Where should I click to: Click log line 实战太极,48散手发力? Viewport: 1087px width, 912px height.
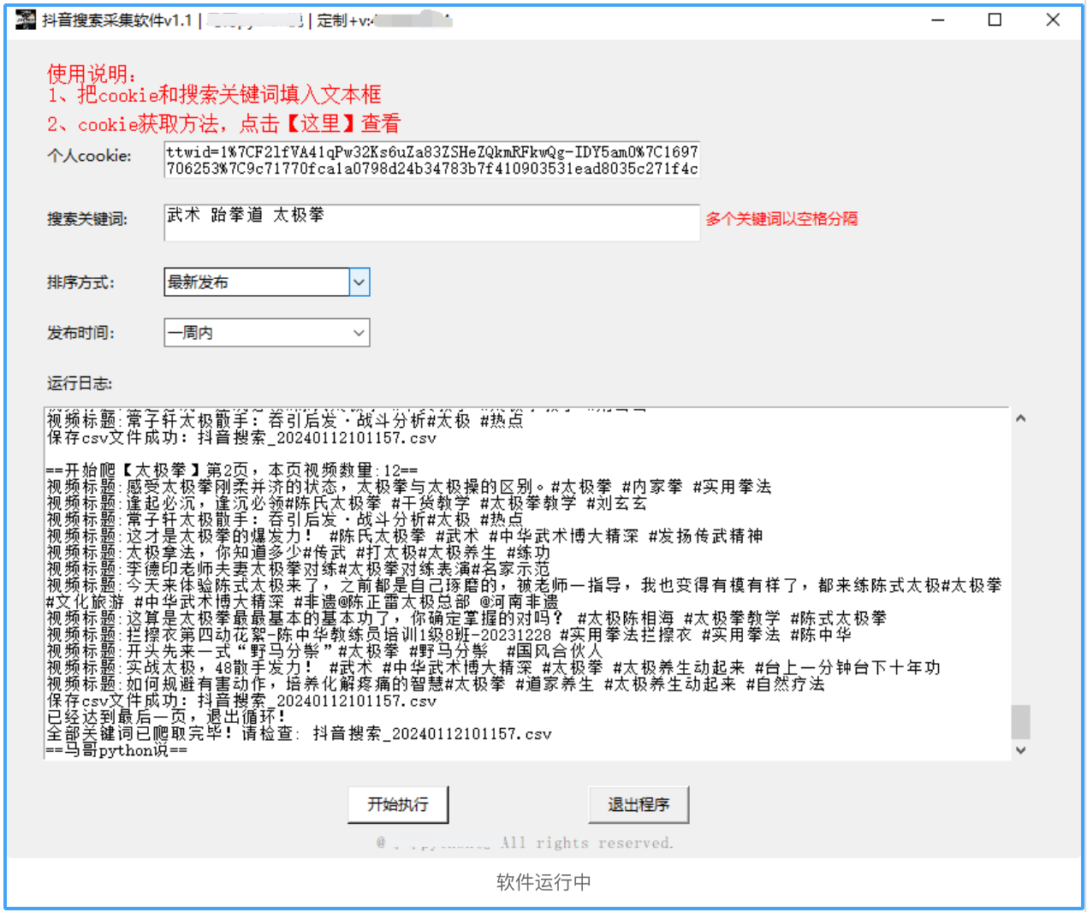[493, 667]
